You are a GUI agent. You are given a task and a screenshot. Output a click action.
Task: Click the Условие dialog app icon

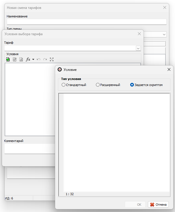(x=60, y=69)
